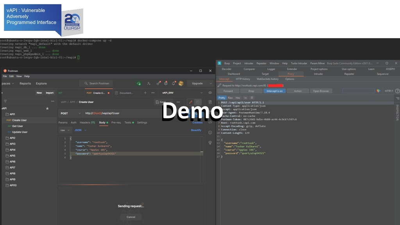Click the Burp Suite logo icon
The height and width of the screenshot is (225, 400).
220,63
